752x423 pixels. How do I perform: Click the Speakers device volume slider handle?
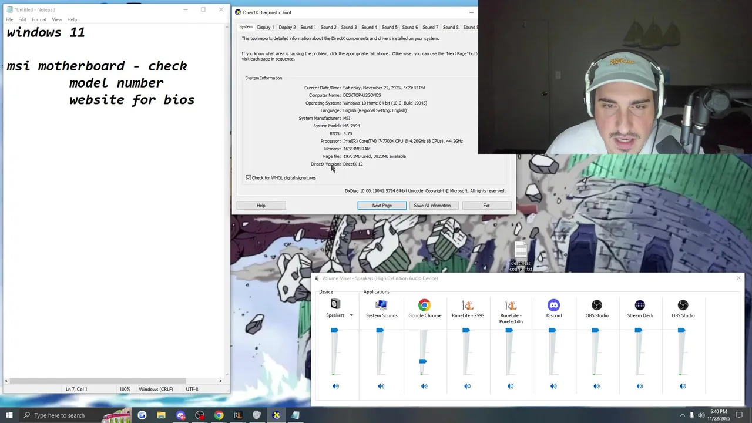pos(334,330)
